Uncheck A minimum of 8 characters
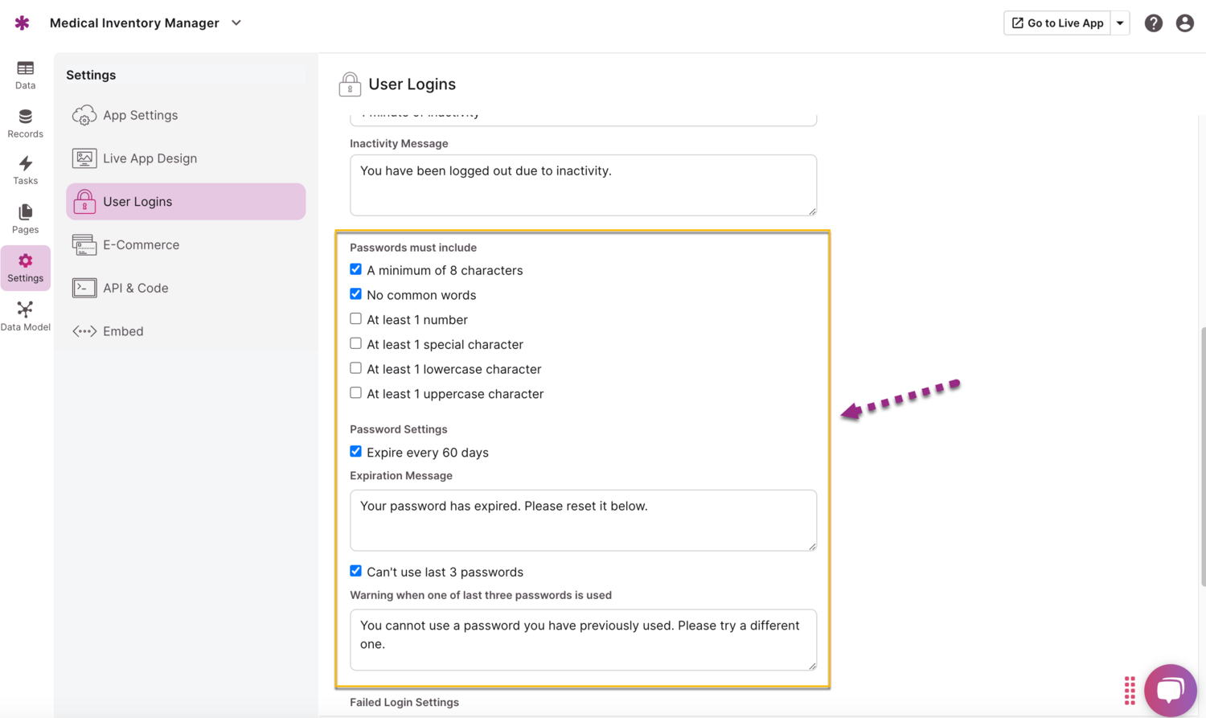 tap(355, 270)
